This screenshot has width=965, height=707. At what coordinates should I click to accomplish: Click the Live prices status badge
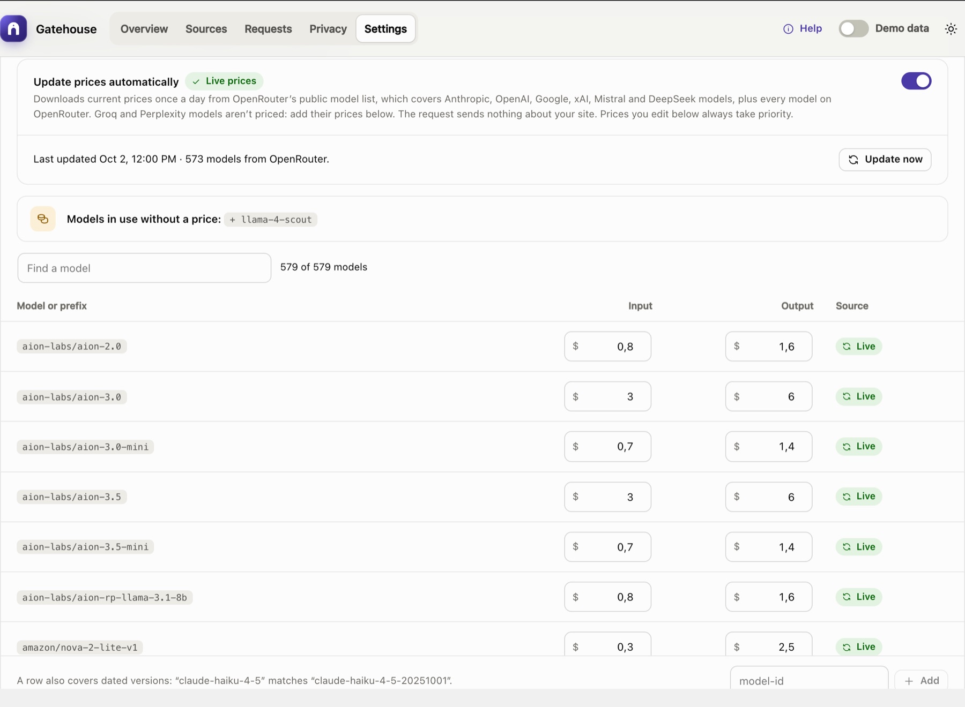coord(224,81)
